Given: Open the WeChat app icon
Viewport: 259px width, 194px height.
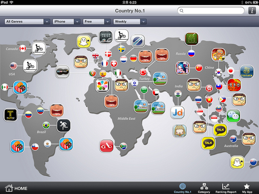Looking at the screenshot, I should pyautogui.click(x=233, y=116).
